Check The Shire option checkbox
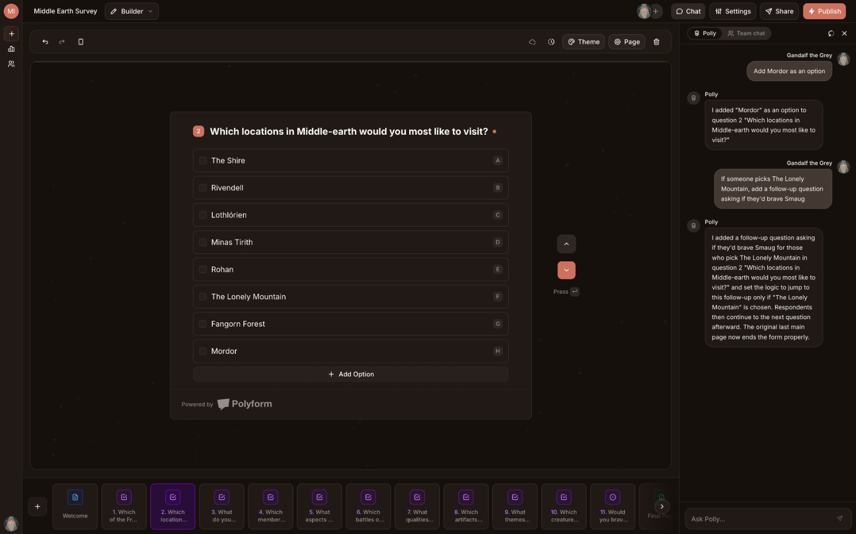Image resolution: width=856 pixels, height=534 pixels. coord(203,160)
